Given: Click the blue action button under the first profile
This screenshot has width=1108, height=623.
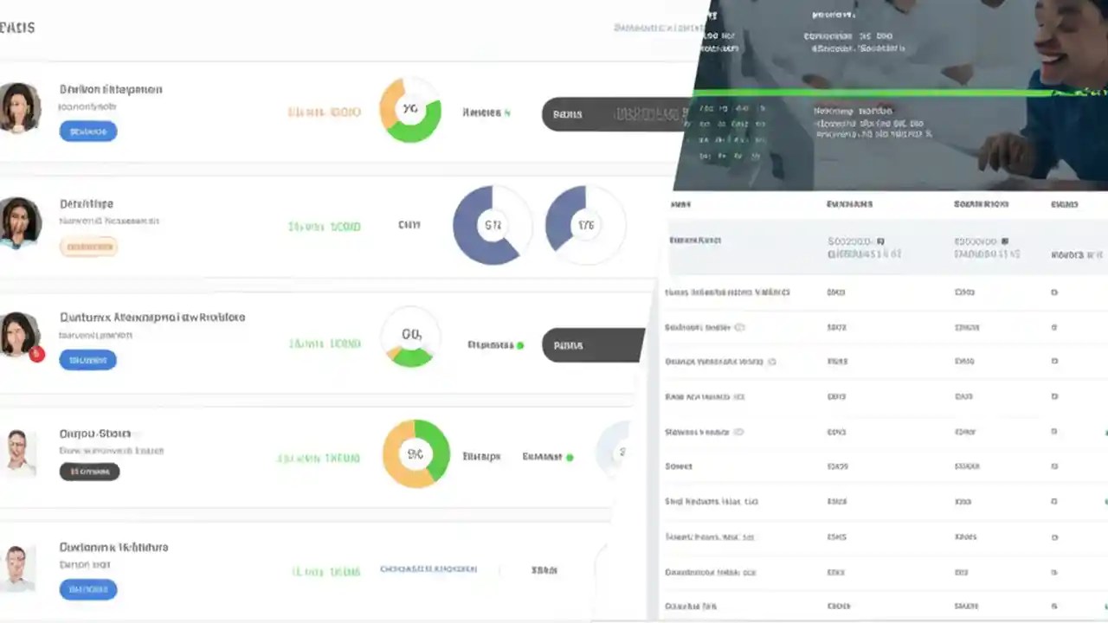Looking at the screenshot, I should (87, 131).
